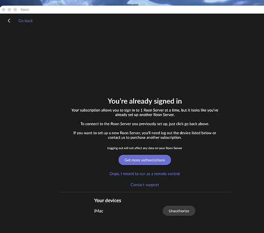Image resolution: width=264 pixels, height=233 pixels.
Task: Click the 'Your devices' heading
Action: (x=108, y=200)
